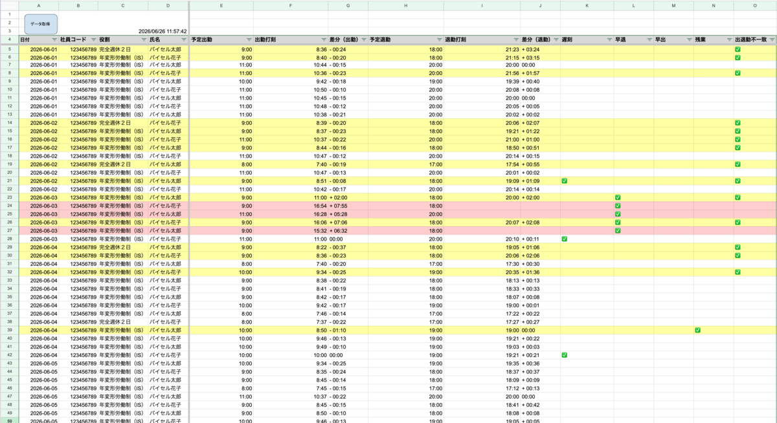Open the filter for the 日付 column
The height and width of the screenshot is (423, 777).
[x=54, y=39]
